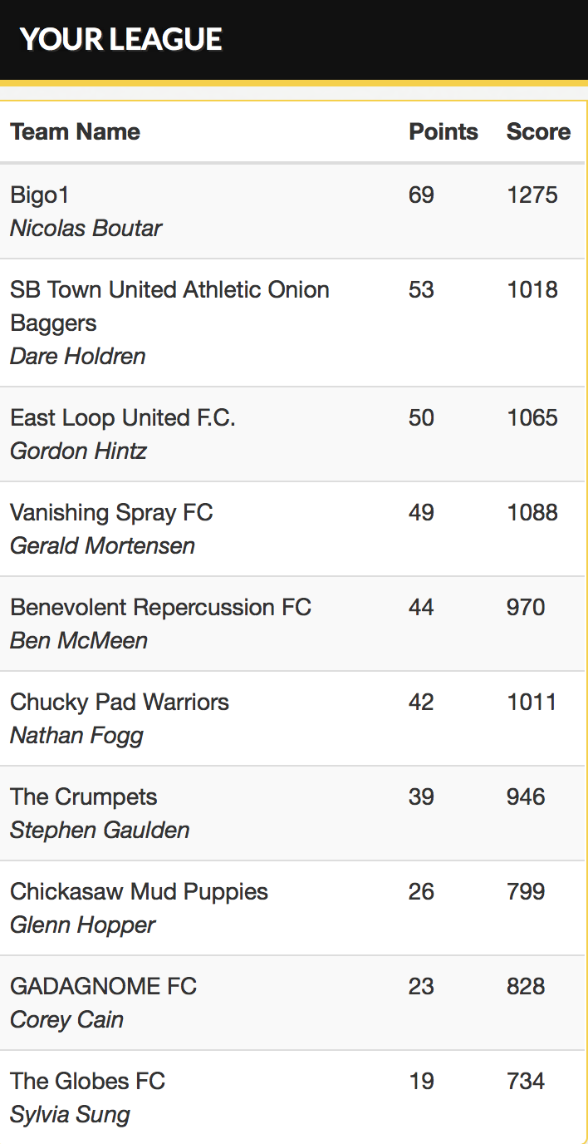This screenshot has width=588, height=1144.
Task: Select Chickasaw Mud Puppies team
Action: pyautogui.click(x=139, y=891)
